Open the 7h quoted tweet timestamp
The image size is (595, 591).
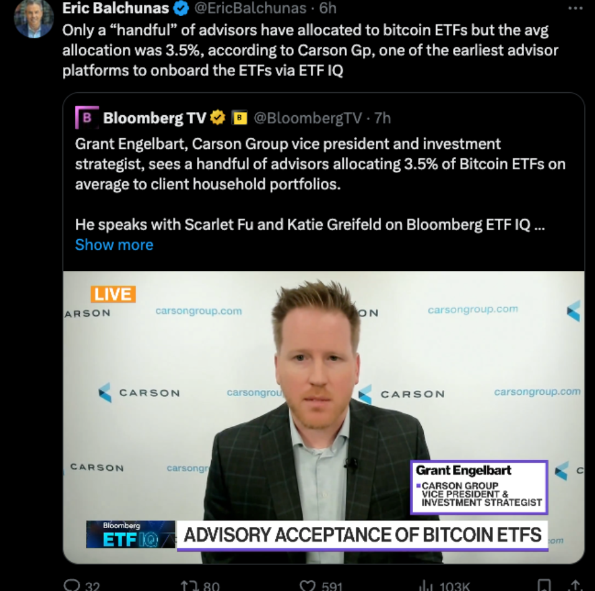pyautogui.click(x=383, y=118)
